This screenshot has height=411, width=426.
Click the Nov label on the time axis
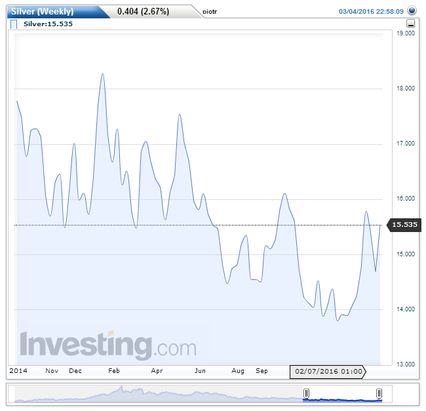pyautogui.click(x=52, y=371)
